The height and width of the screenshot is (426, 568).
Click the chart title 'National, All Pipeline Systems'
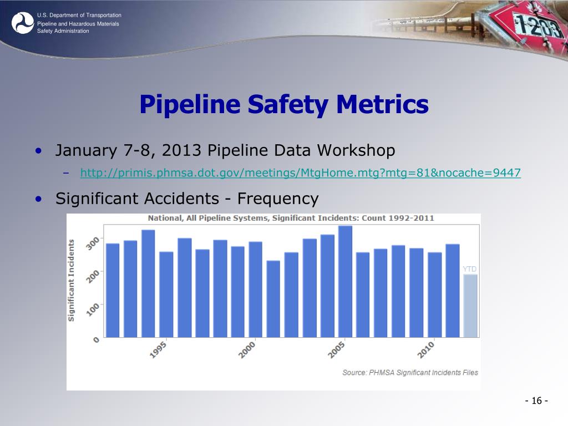291,218
